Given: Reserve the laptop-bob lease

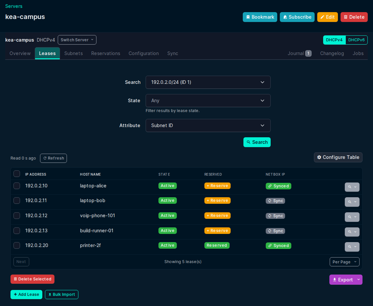Looking at the screenshot, I should pyautogui.click(x=218, y=201).
